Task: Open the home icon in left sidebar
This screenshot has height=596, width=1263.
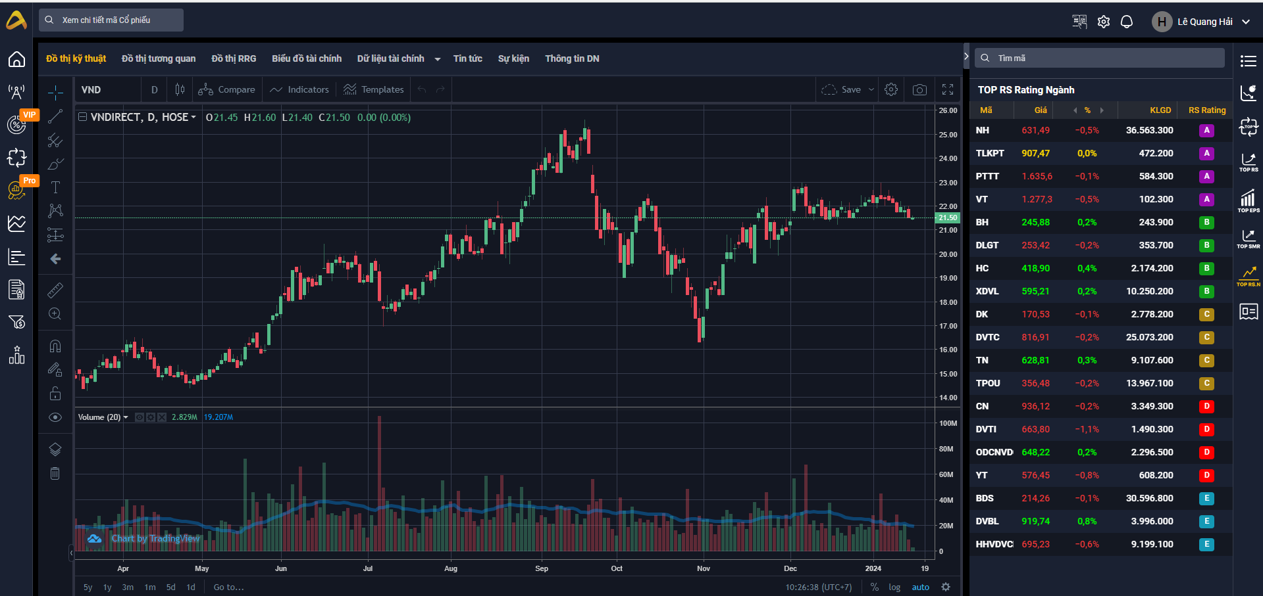Action: click(16, 59)
